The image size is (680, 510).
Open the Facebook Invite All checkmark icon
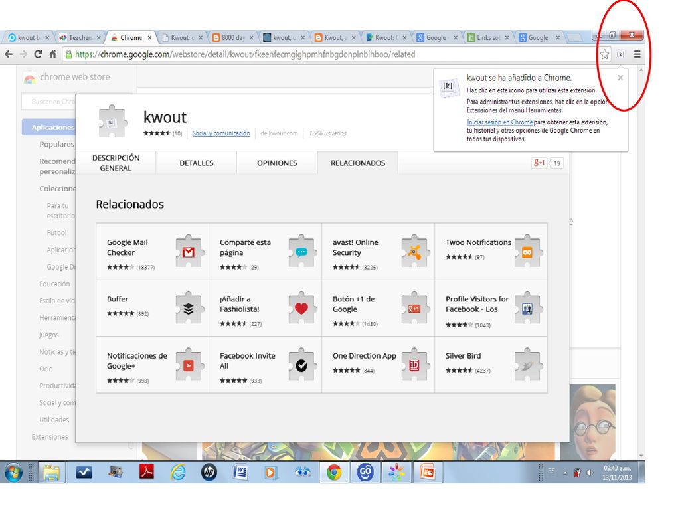[x=301, y=365]
